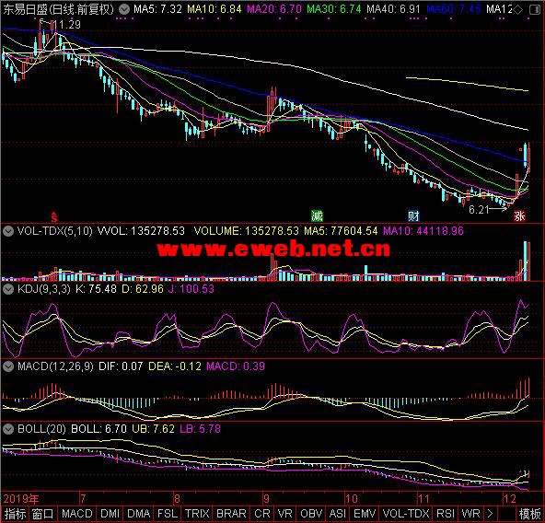Open the 模板 template button

(x=529, y=514)
